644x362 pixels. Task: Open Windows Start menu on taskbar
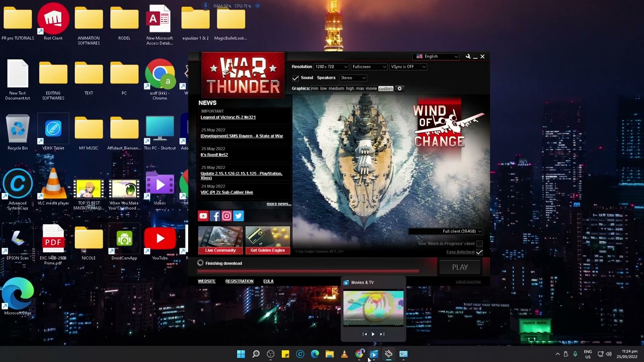[x=241, y=354]
